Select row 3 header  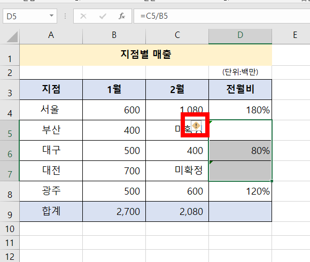point(10,90)
